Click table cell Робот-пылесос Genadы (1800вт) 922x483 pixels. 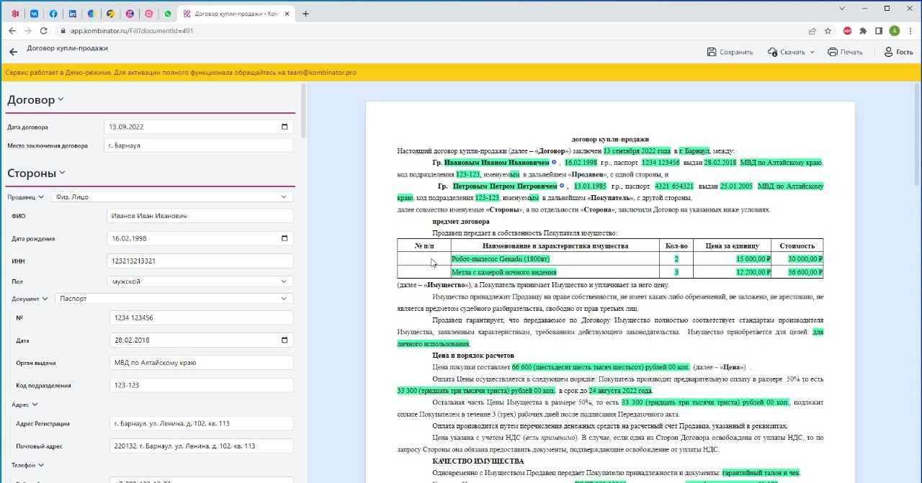pos(555,259)
